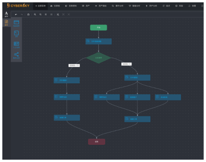
Task: Open the 全部菜单 all-menu item
Action: point(40,6)
